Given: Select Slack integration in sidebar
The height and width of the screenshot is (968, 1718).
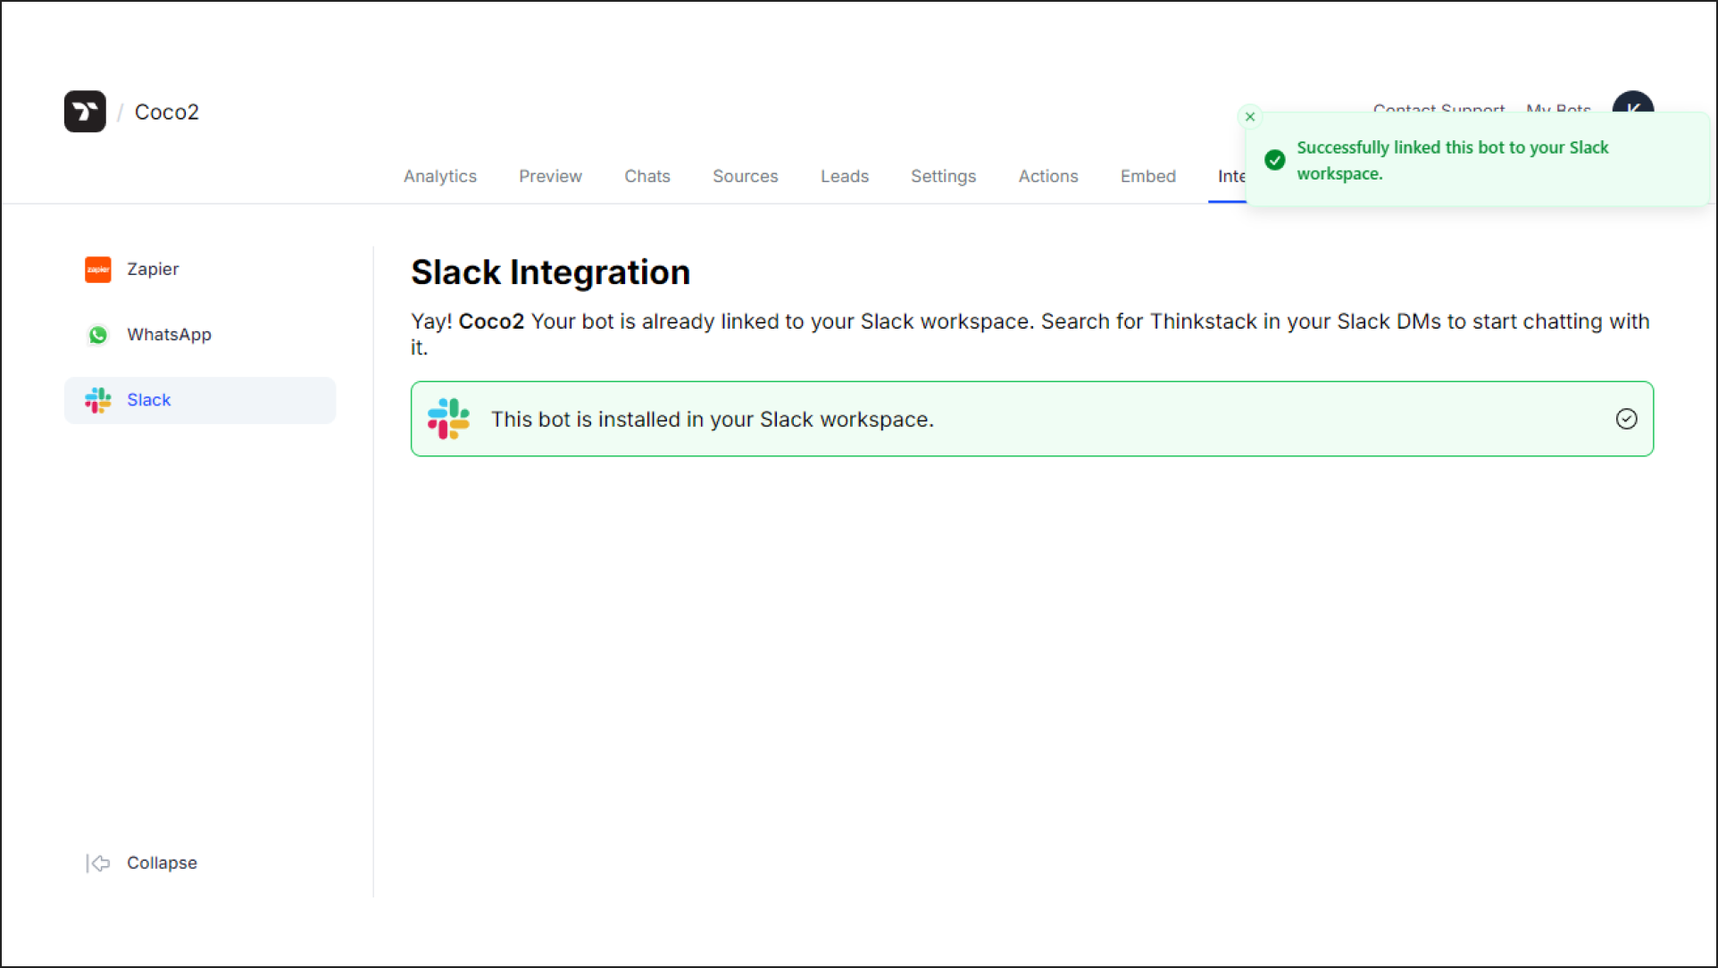Looking at the screenshot, I should (x=200, y=400).
